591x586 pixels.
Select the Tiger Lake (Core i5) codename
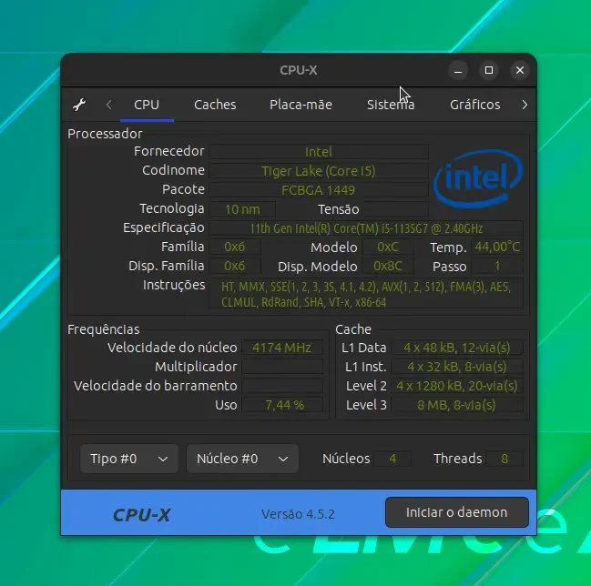coord(319,171)
